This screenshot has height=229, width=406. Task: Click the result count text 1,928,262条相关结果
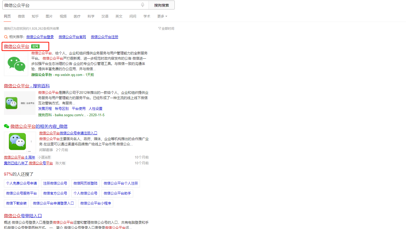(x=44, y=28)
